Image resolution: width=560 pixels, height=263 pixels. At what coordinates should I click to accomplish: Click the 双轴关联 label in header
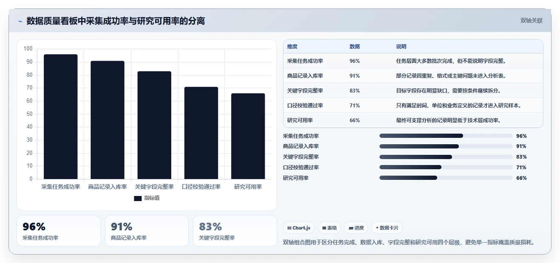click(x=532, y=20)
